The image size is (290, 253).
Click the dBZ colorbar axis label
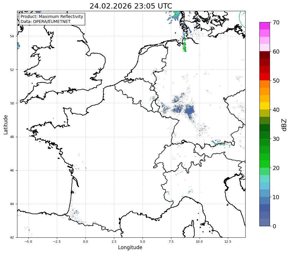[x=284, y=125]
